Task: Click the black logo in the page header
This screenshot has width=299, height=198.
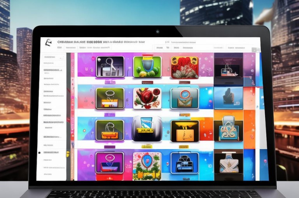Action: (48, 43)
